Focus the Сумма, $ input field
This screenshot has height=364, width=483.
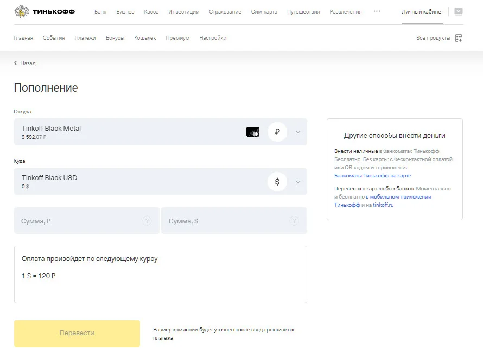[234, 221]
